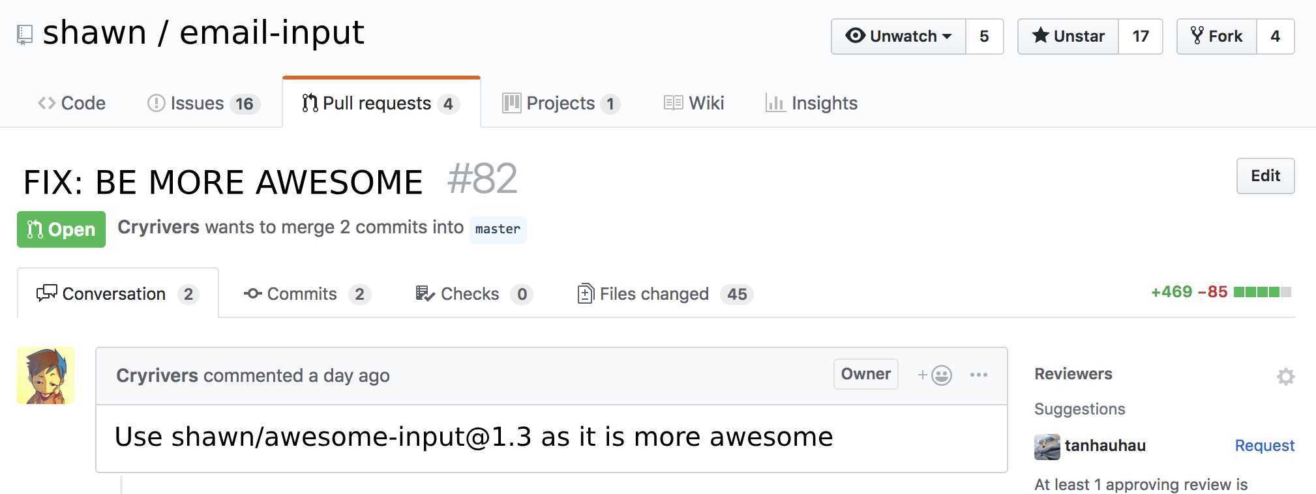The width and height of the screenshot is (1316, 494).
Task: Open the Reviewers gear settings
Action: tap(1285, 377)
